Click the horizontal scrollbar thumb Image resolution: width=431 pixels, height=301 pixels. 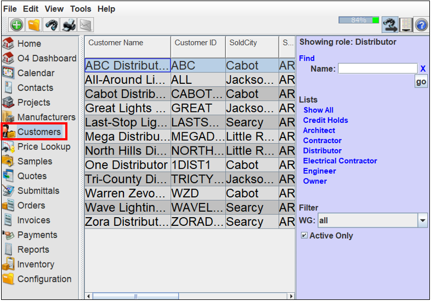[135, 296]
